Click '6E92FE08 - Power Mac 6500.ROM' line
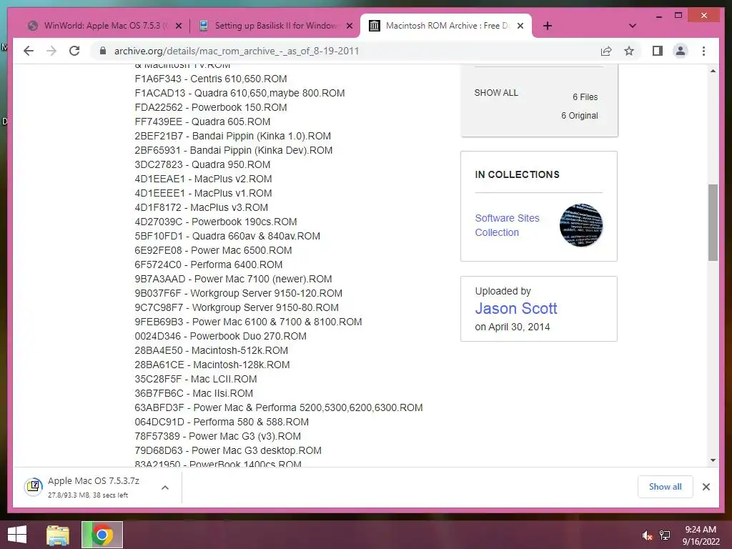Image resolution: width=732 pixels, height=549 pixels. (x=213, y=250)
